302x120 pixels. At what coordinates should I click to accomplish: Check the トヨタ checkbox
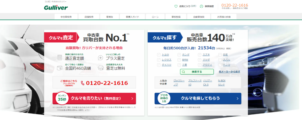click(159, 55)
